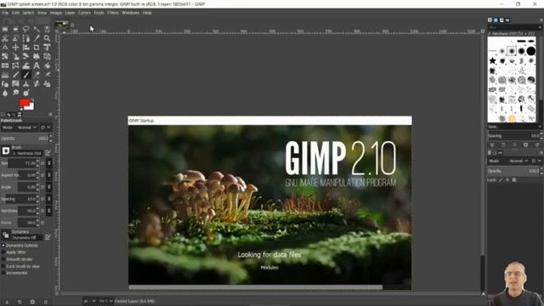Select the Dodge/Burn tool
The width and height of the screenshot is (544, 306).
point(26,93)
